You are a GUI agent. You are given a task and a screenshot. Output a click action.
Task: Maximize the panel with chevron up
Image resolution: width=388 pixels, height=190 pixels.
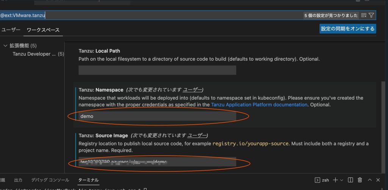370,180
